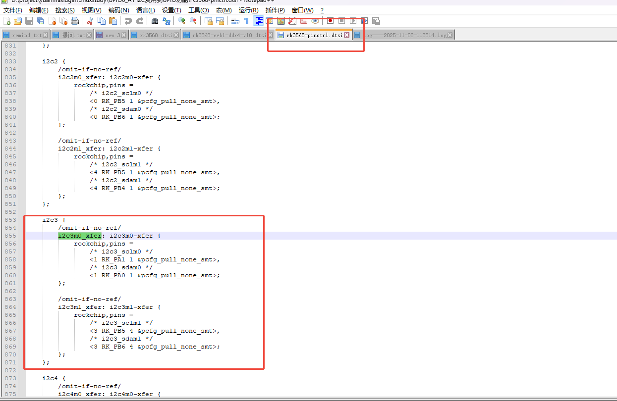Close the new 3 tab
The image size is (617, 401).
coord(125,35)
